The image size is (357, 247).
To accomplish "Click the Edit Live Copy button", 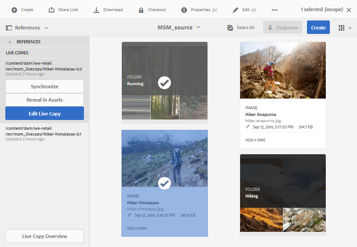I will pos(45,114).
